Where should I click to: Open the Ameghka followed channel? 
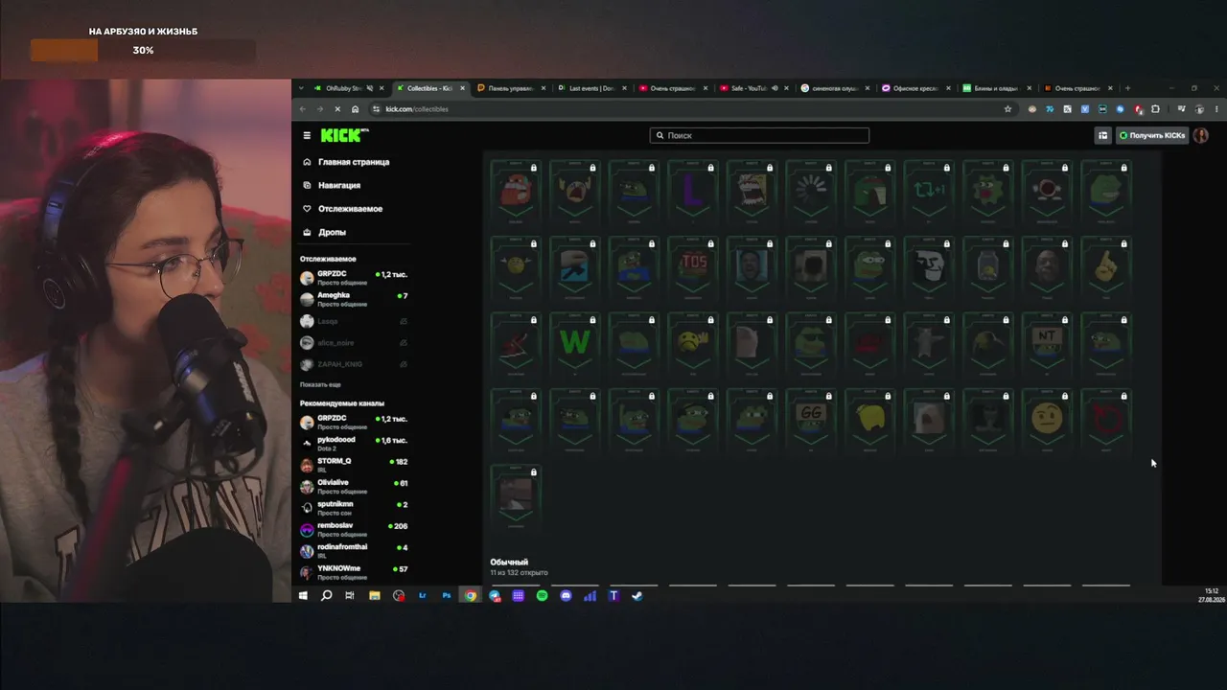[x=354, y=299]
